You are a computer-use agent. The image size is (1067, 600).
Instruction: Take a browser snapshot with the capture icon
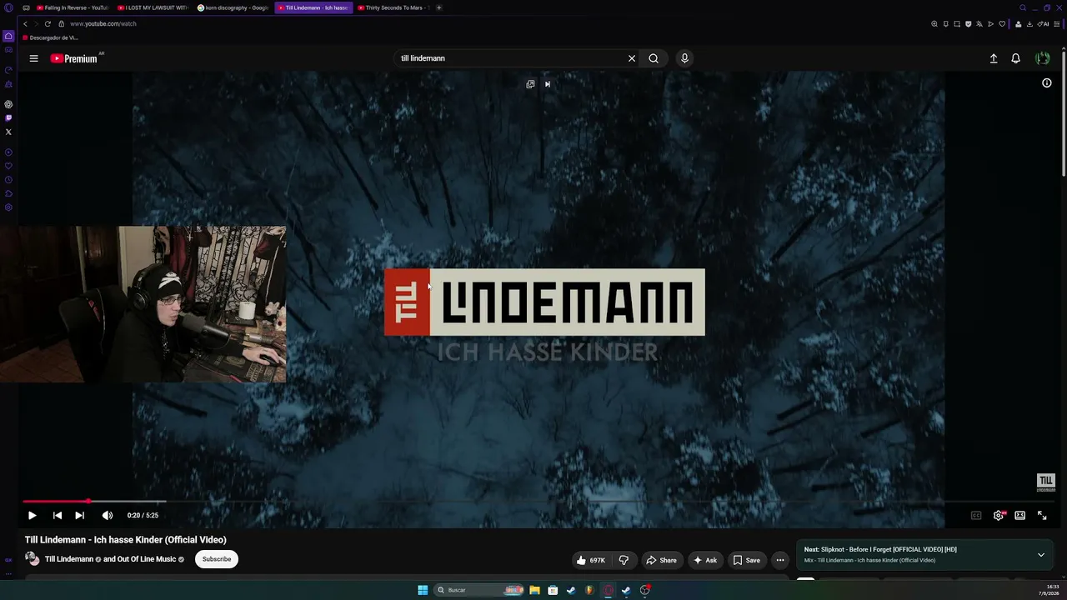(957, 23)
